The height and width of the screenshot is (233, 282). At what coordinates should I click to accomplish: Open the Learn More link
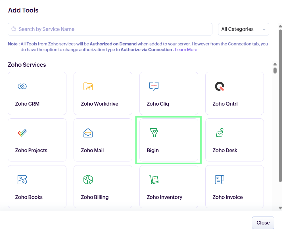tap(186, 50)
